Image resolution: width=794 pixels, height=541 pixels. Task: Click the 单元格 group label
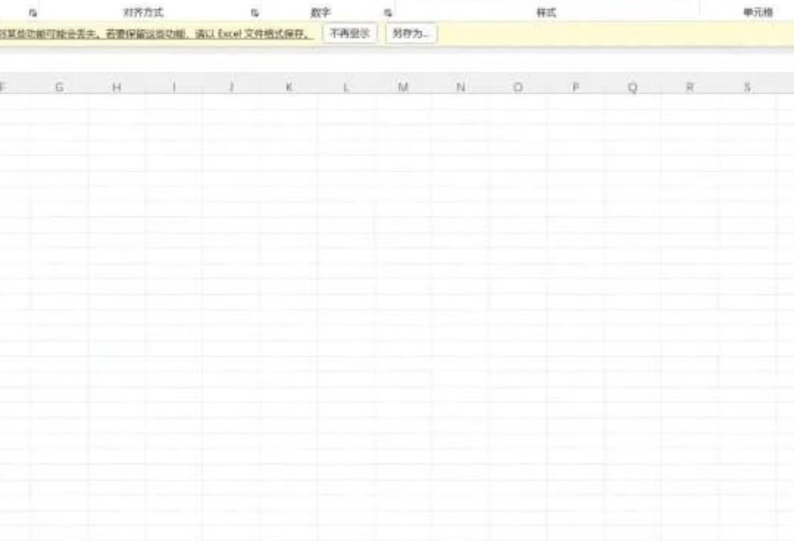pyautogui.click(x=758, y=12)
